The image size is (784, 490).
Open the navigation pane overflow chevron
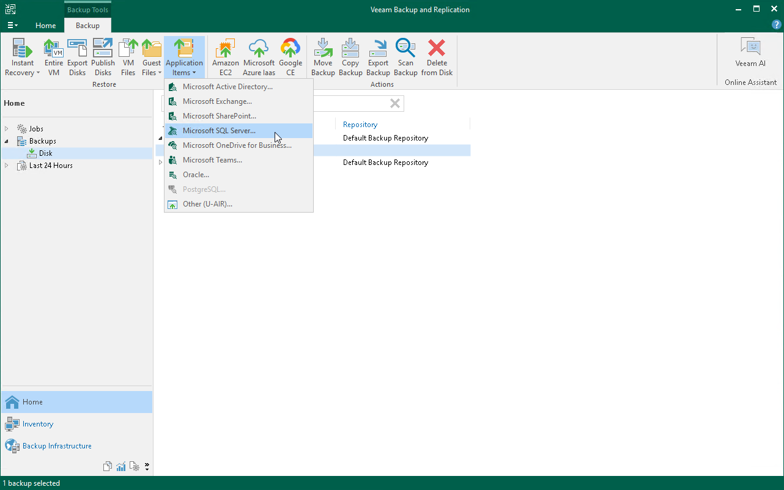click(147, 467)
